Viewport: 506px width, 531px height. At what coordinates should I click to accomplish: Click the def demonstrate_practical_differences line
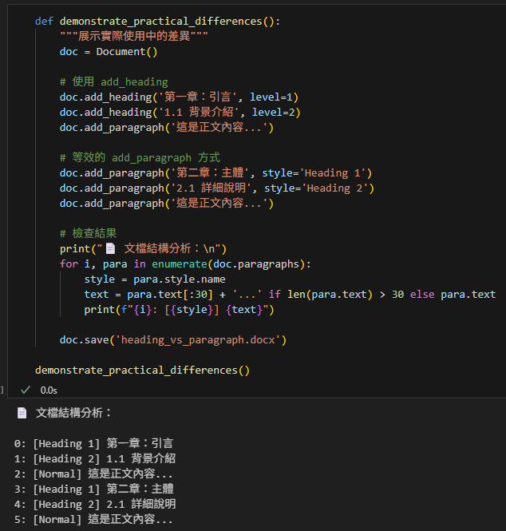(x=158, y=22)
